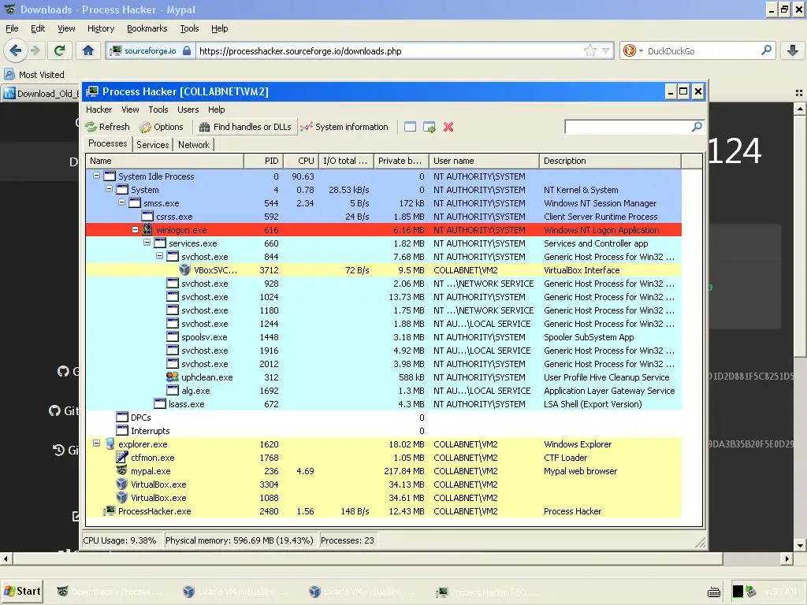Open the System information window

pos(344,127)
